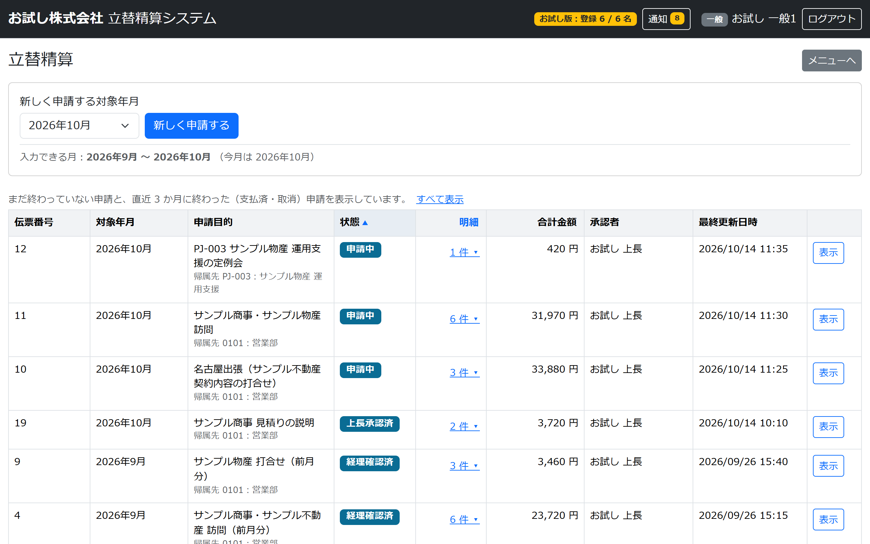Viewport: 870px width, 544px height.
Task: Click 表示 for slip 11
Action: [828, 319]
